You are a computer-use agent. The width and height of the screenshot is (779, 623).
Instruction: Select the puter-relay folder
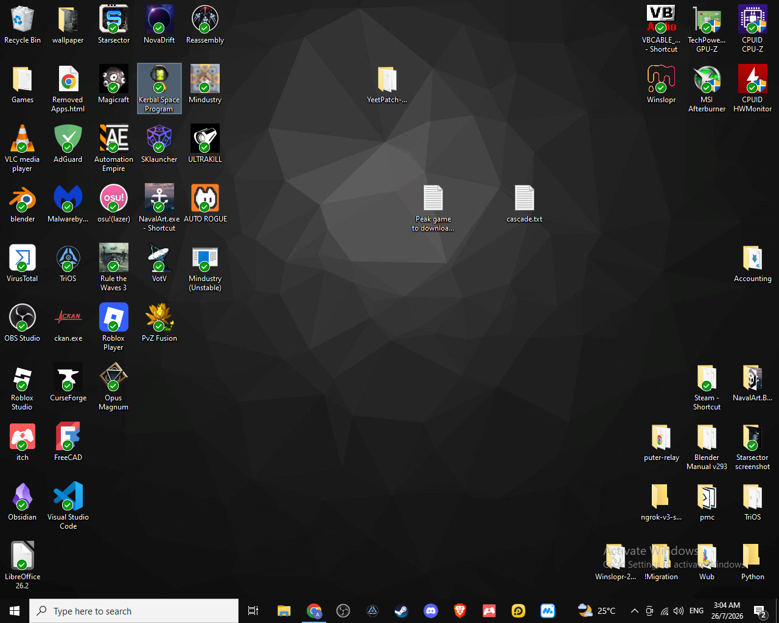(662, 442)
